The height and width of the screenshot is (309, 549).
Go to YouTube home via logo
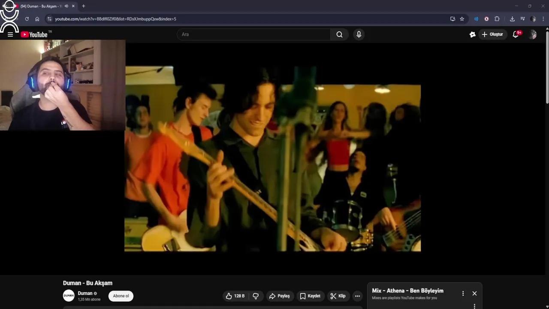coord(34,35)
